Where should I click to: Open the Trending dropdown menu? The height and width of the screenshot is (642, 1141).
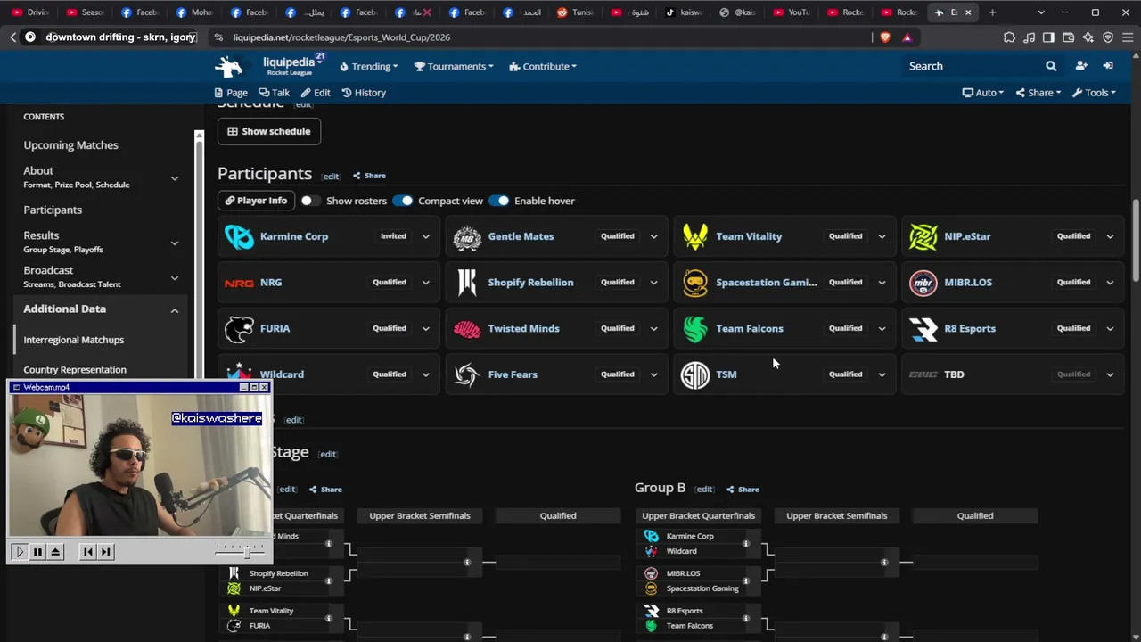369,66
